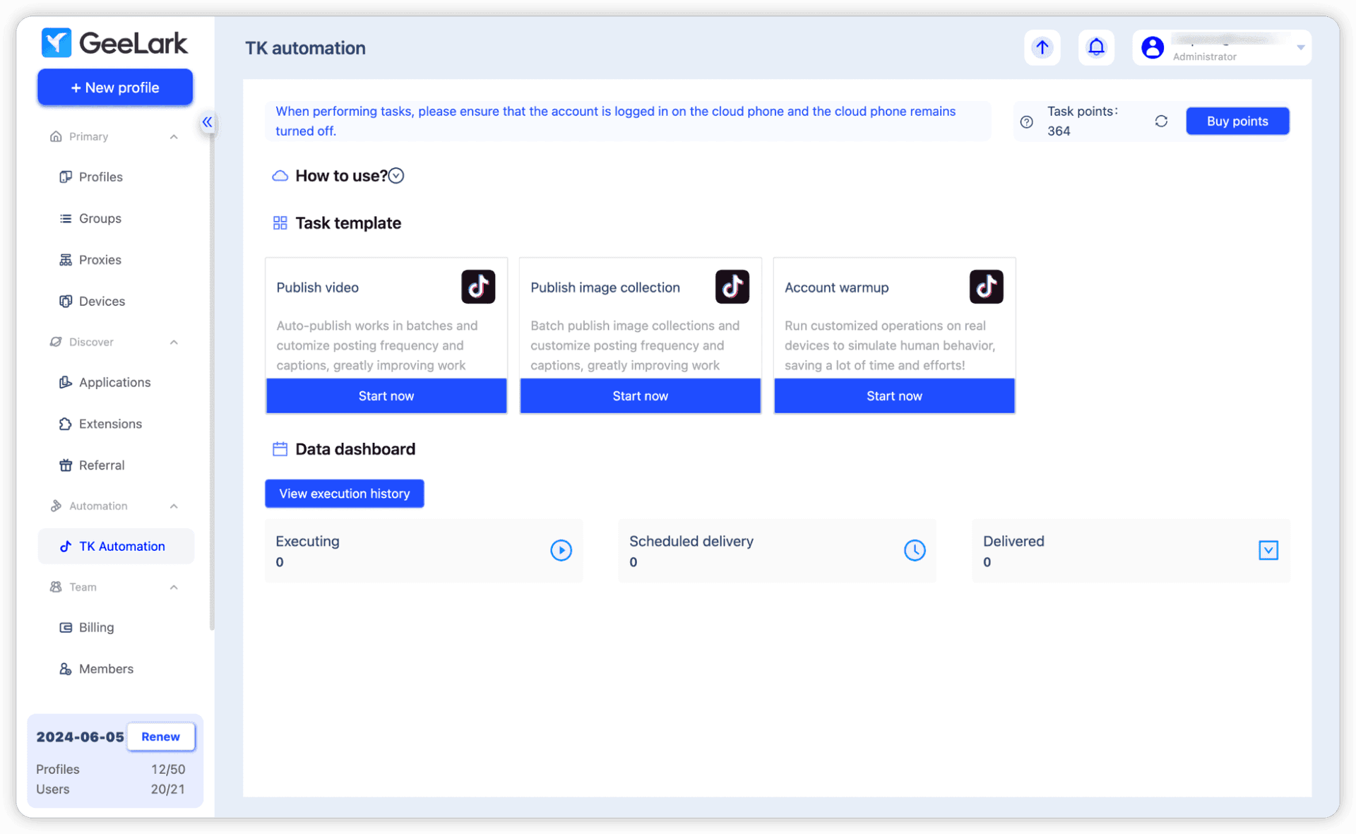Screen dimensions: 1356x834
Task: Click the Executing status play icon
Action: pos(561,550)
